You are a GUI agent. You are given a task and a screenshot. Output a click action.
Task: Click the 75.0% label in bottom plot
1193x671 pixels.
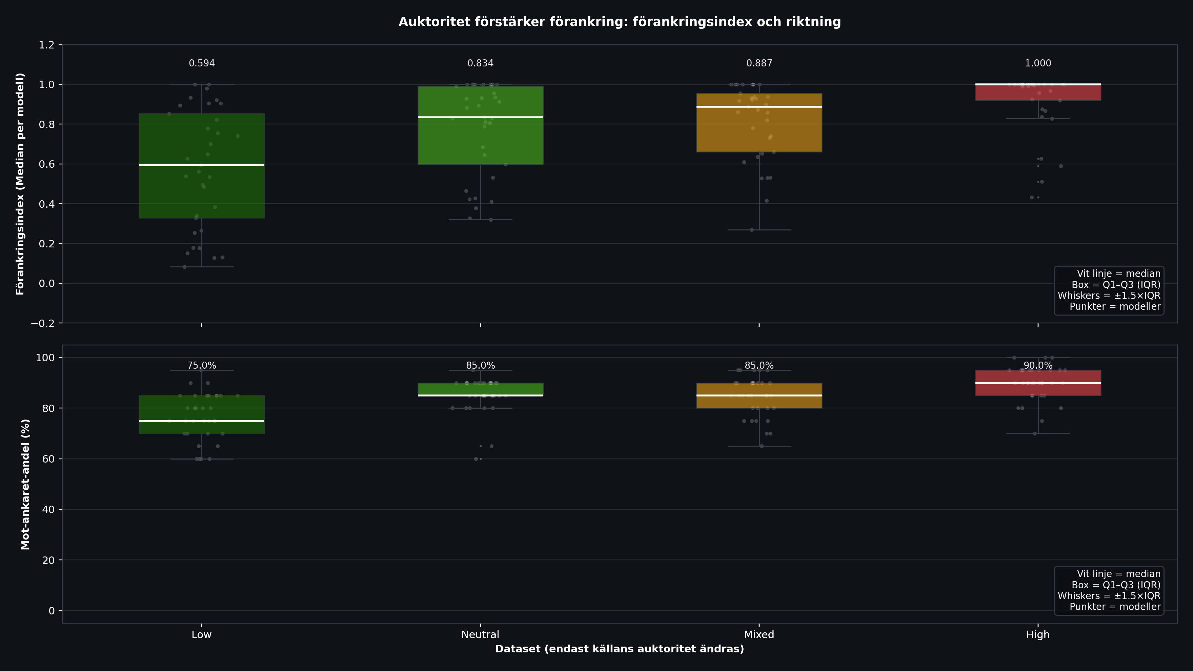click(201, 365)
